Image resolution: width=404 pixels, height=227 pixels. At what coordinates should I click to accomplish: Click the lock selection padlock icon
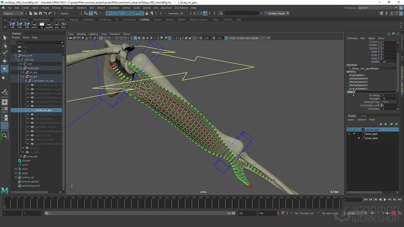click(x=147, y=13)
